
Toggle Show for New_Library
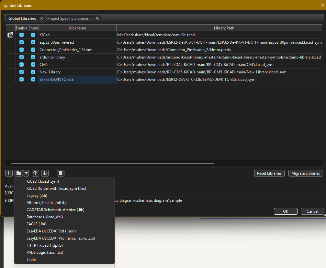click(x=33, y=72)
